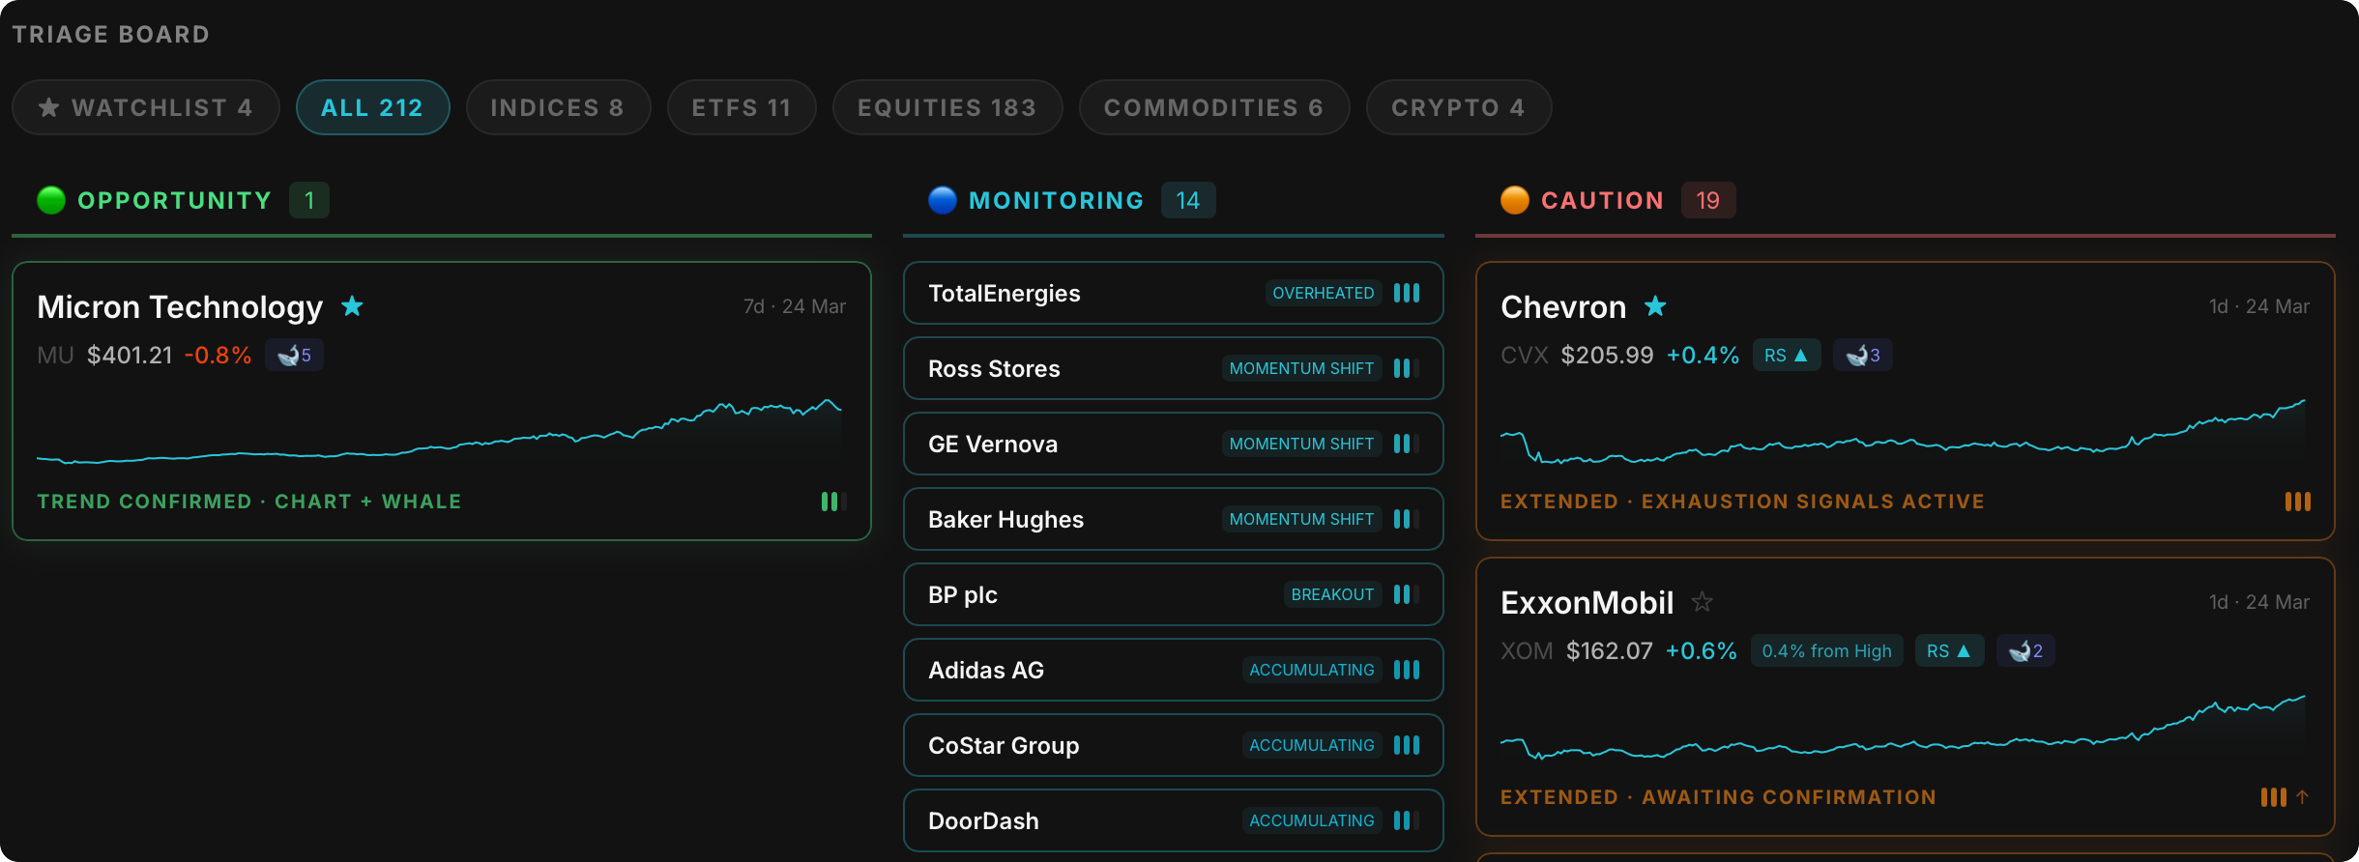This screenshot has height=862, width=2359.
Task: Click the Chevron orange signal strength bars
Action: click(2298, 502)
